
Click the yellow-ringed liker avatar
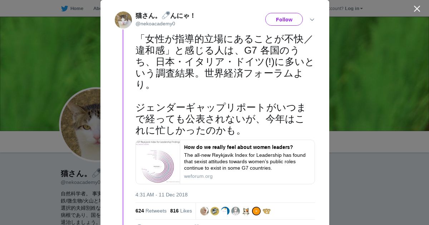coord(215,211)
